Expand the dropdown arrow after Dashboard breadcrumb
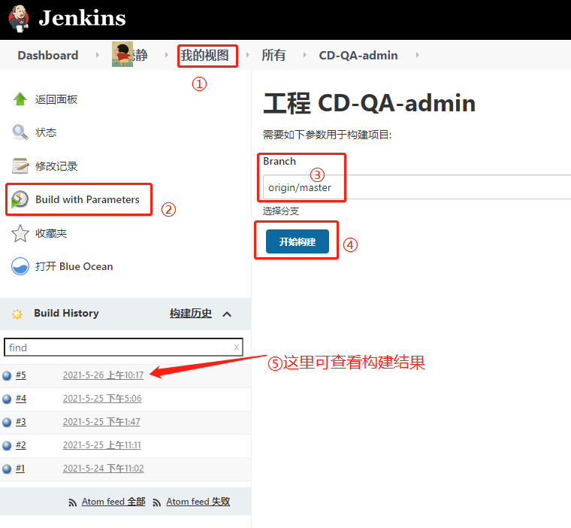The image size is (571, 528). pos(97,55)
